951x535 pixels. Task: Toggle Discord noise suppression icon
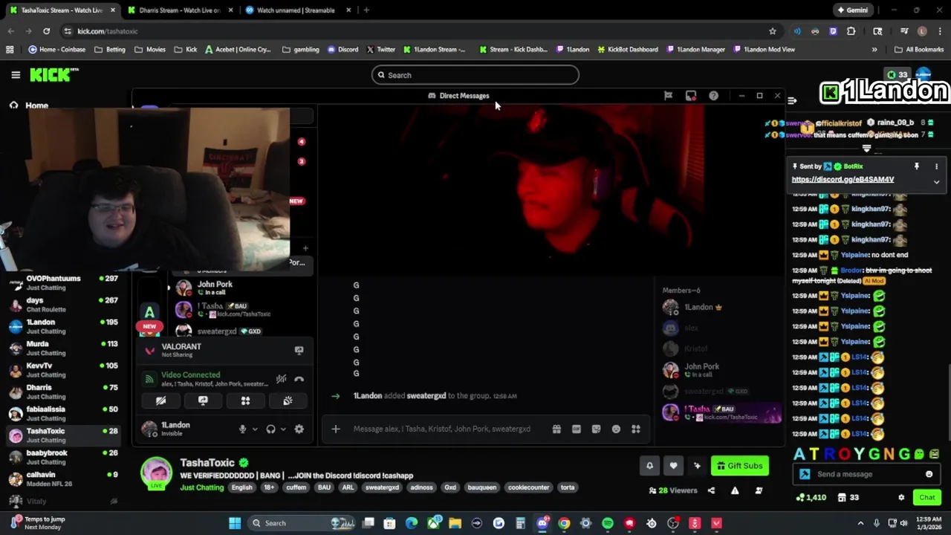281,379
